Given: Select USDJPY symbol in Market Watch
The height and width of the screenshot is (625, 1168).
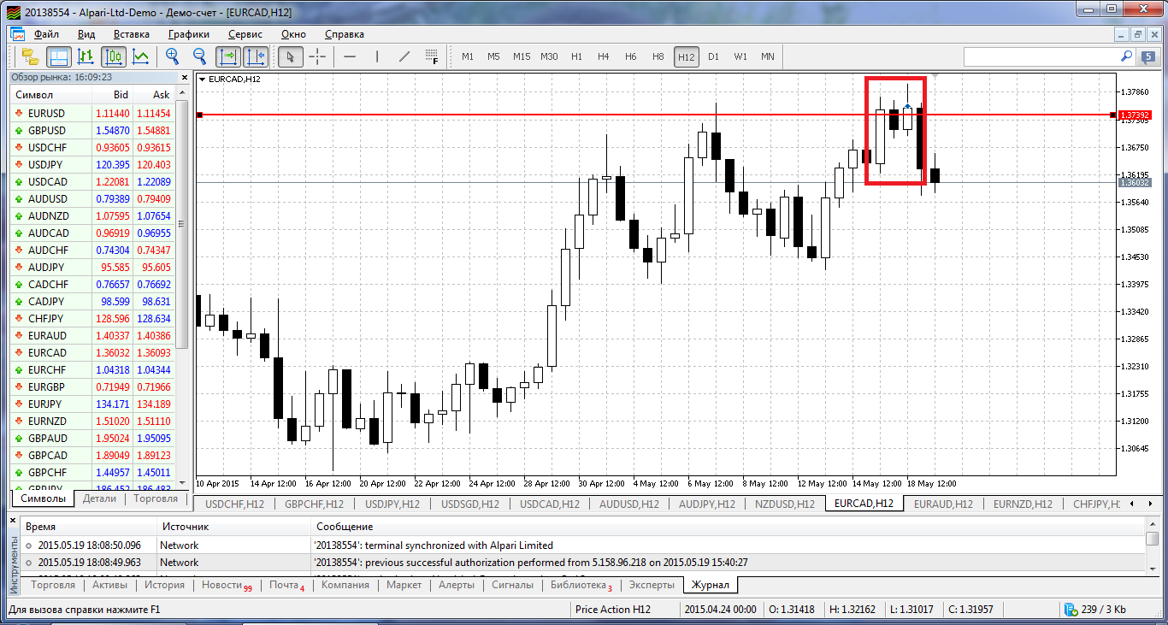Looking at the screenshot, I should click(46, 164).
